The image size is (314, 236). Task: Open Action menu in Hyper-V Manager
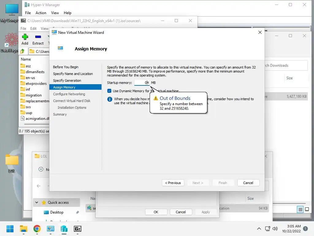(x=41, y=13)
